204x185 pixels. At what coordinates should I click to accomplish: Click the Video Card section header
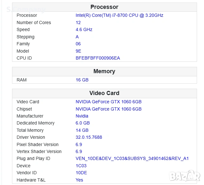click(104, 93)
